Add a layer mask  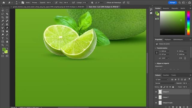click(x=173, y=107)
